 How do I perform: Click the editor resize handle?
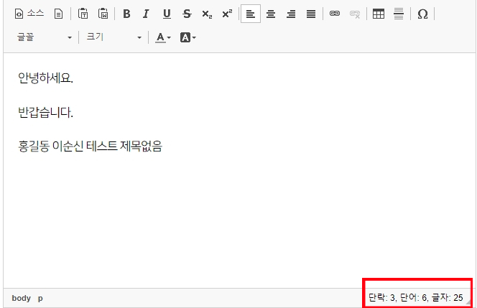click(x=469, y=302)
